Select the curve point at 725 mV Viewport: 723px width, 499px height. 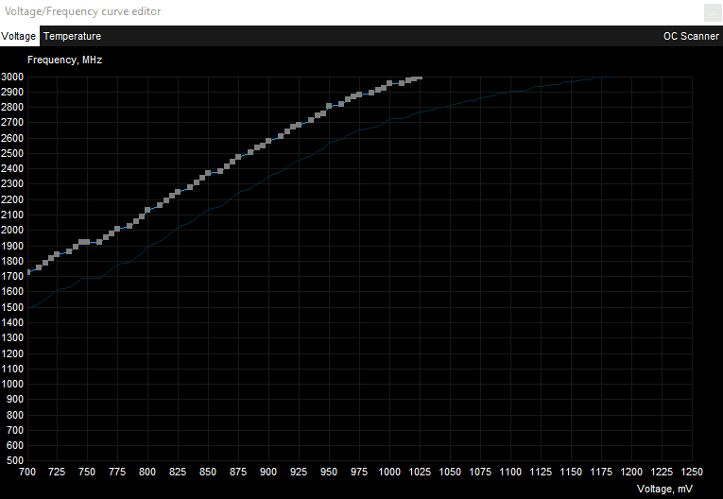[x=57, y=254]
